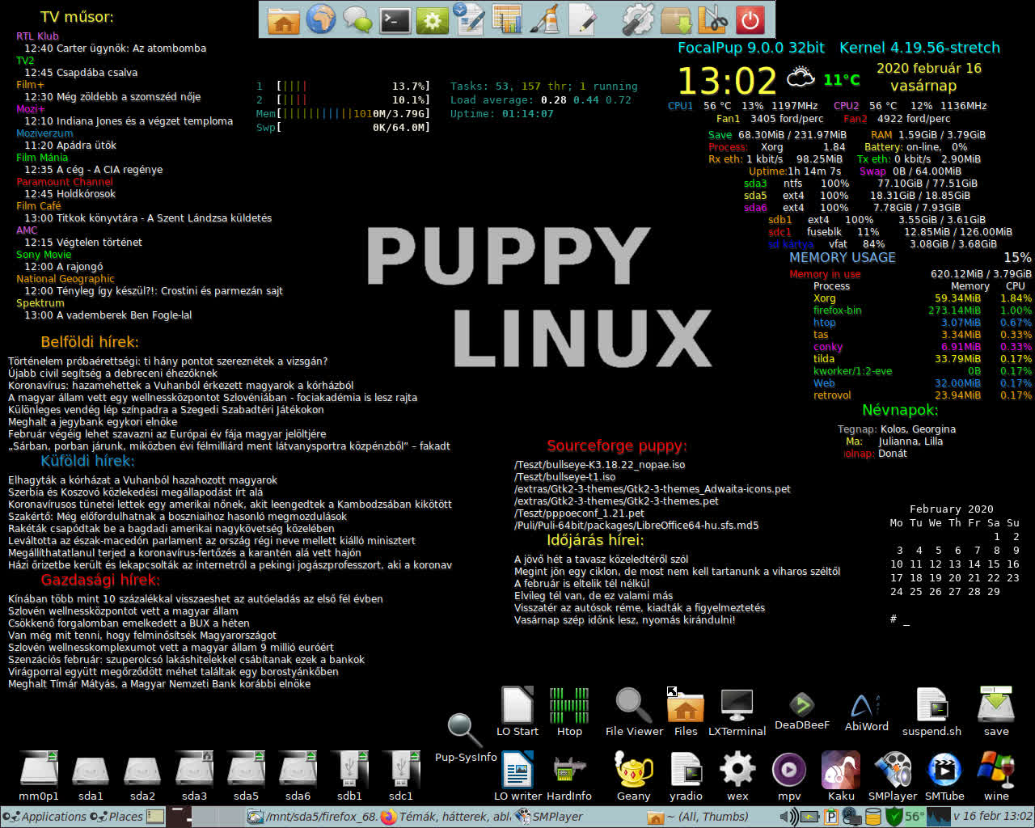Launch Htop from the desktop
The image size is (1035, 828).
[x=569, y=712]
